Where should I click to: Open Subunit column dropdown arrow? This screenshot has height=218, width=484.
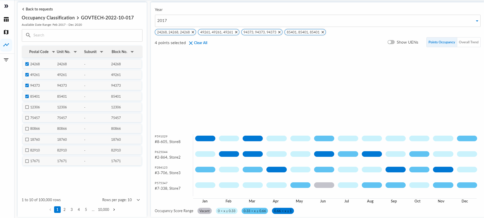pos(102,52)
